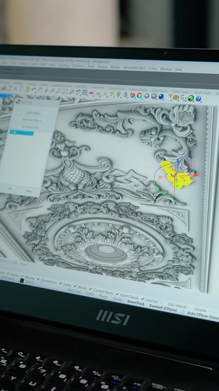The height and width of the screenshot is (391, 219).
Task: Click the Dimension tool icon
Action: tap(183, 98)
